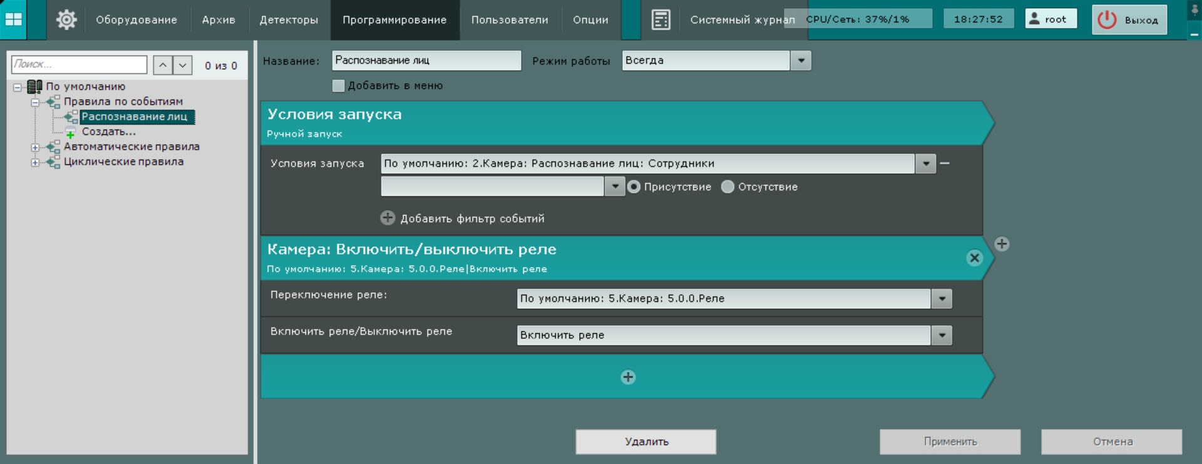This screenshot has height=464, width=1202.
Task: Open the 'Оборудование' tab
Action: [136, 20]
